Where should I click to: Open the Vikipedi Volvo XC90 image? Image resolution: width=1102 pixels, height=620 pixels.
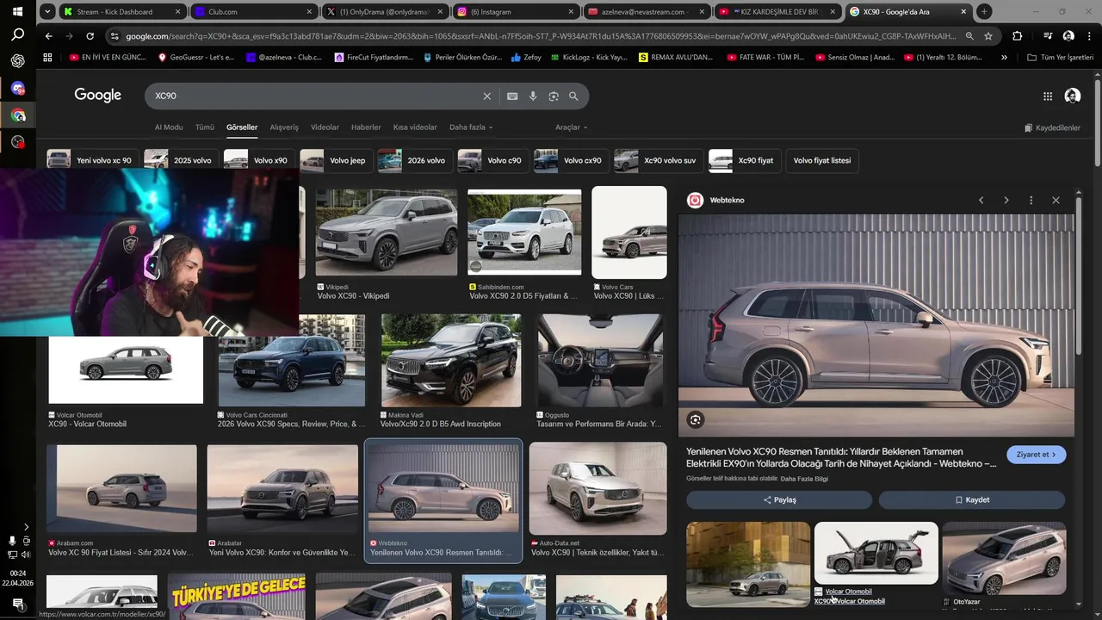coord(387,232)
